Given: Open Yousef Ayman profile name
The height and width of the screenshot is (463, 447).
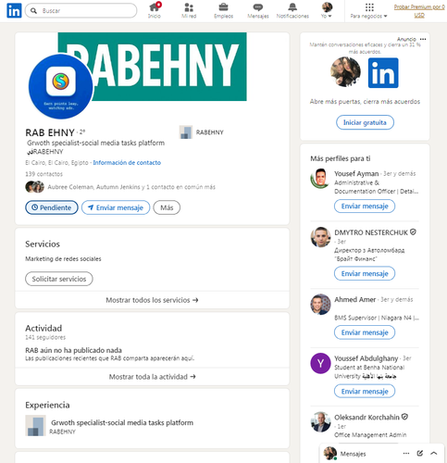Looking at the screenshot, I should (x=356, y=174).
